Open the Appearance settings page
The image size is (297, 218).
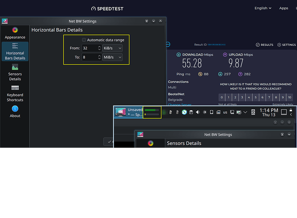click(x=15, y=33)
